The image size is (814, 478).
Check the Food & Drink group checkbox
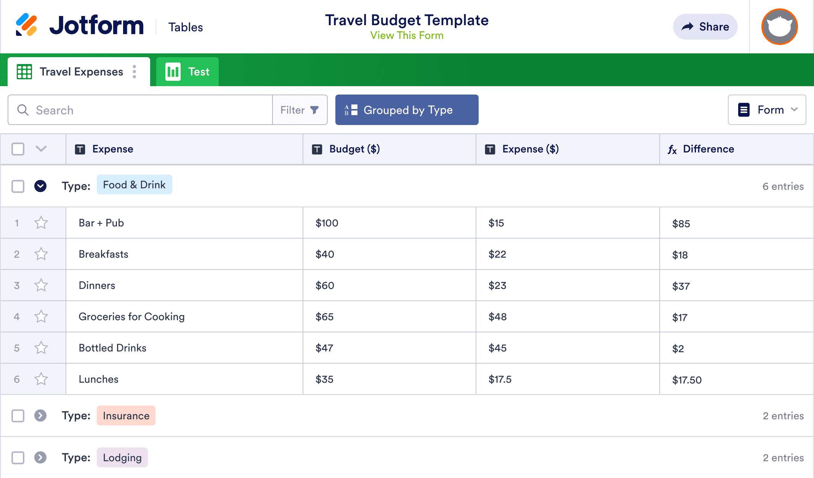pos(18,186)
